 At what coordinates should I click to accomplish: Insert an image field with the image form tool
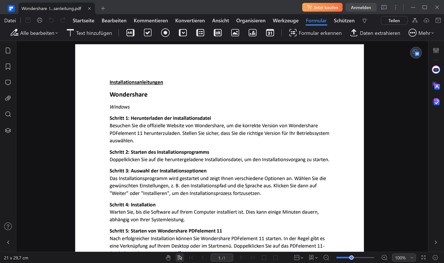pos(235,33)
